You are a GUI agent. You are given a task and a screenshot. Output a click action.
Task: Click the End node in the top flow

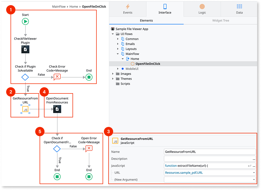coord(89,77)
